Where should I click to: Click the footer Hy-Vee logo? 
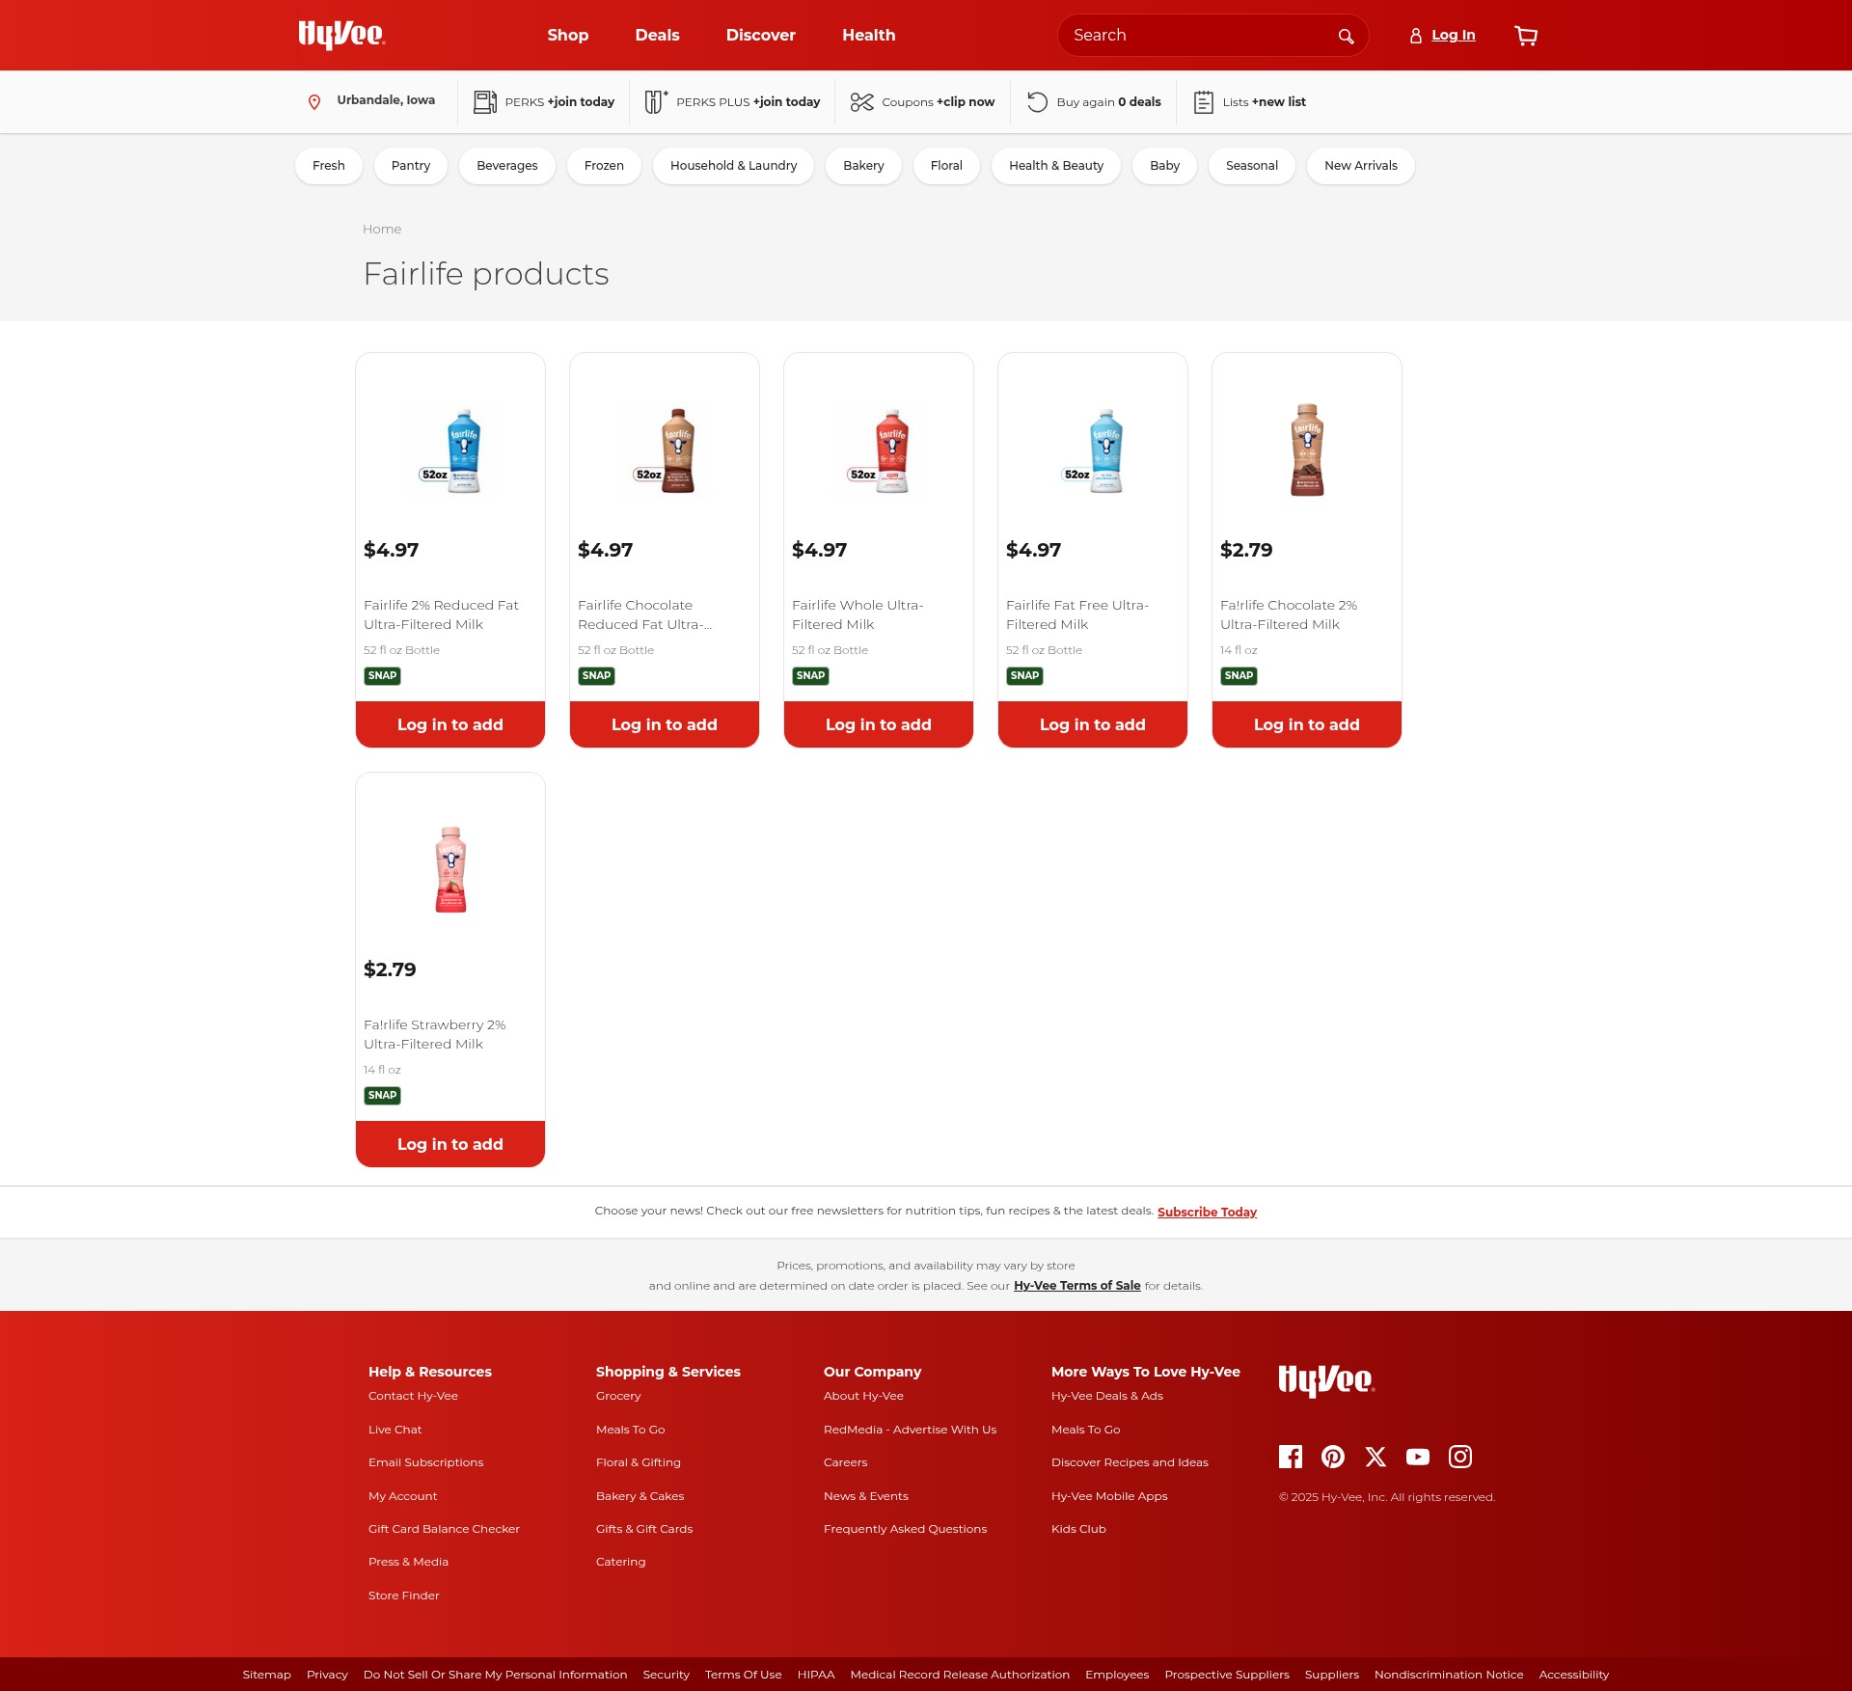[x=1327, y=1380]
